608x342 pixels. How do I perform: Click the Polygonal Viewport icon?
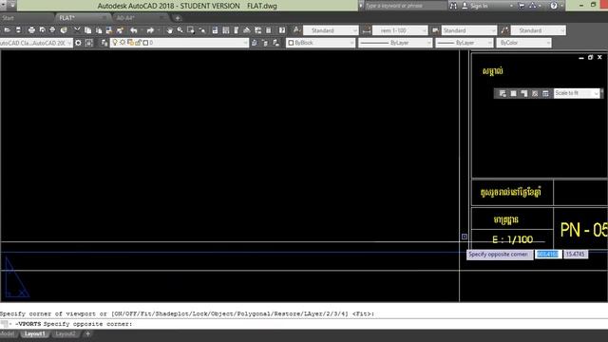[x=523, y=93]
